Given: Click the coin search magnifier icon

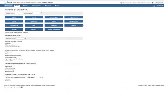Looking at the screenshot, I should pyautogui.click(x=41, y=13).
